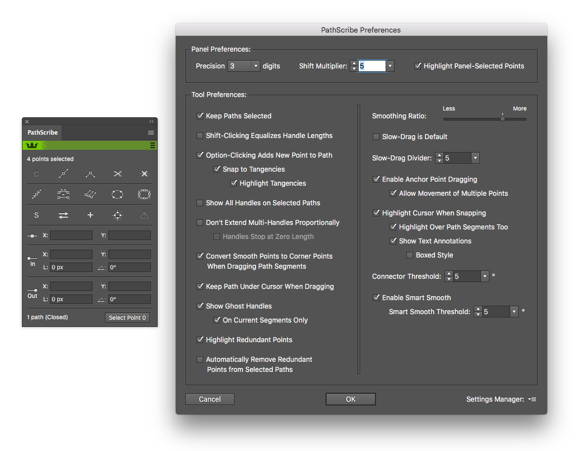Viewport: 577px width, 451px height.
Task: Open the Settings Manager menu icon
Action: point(532,399)
